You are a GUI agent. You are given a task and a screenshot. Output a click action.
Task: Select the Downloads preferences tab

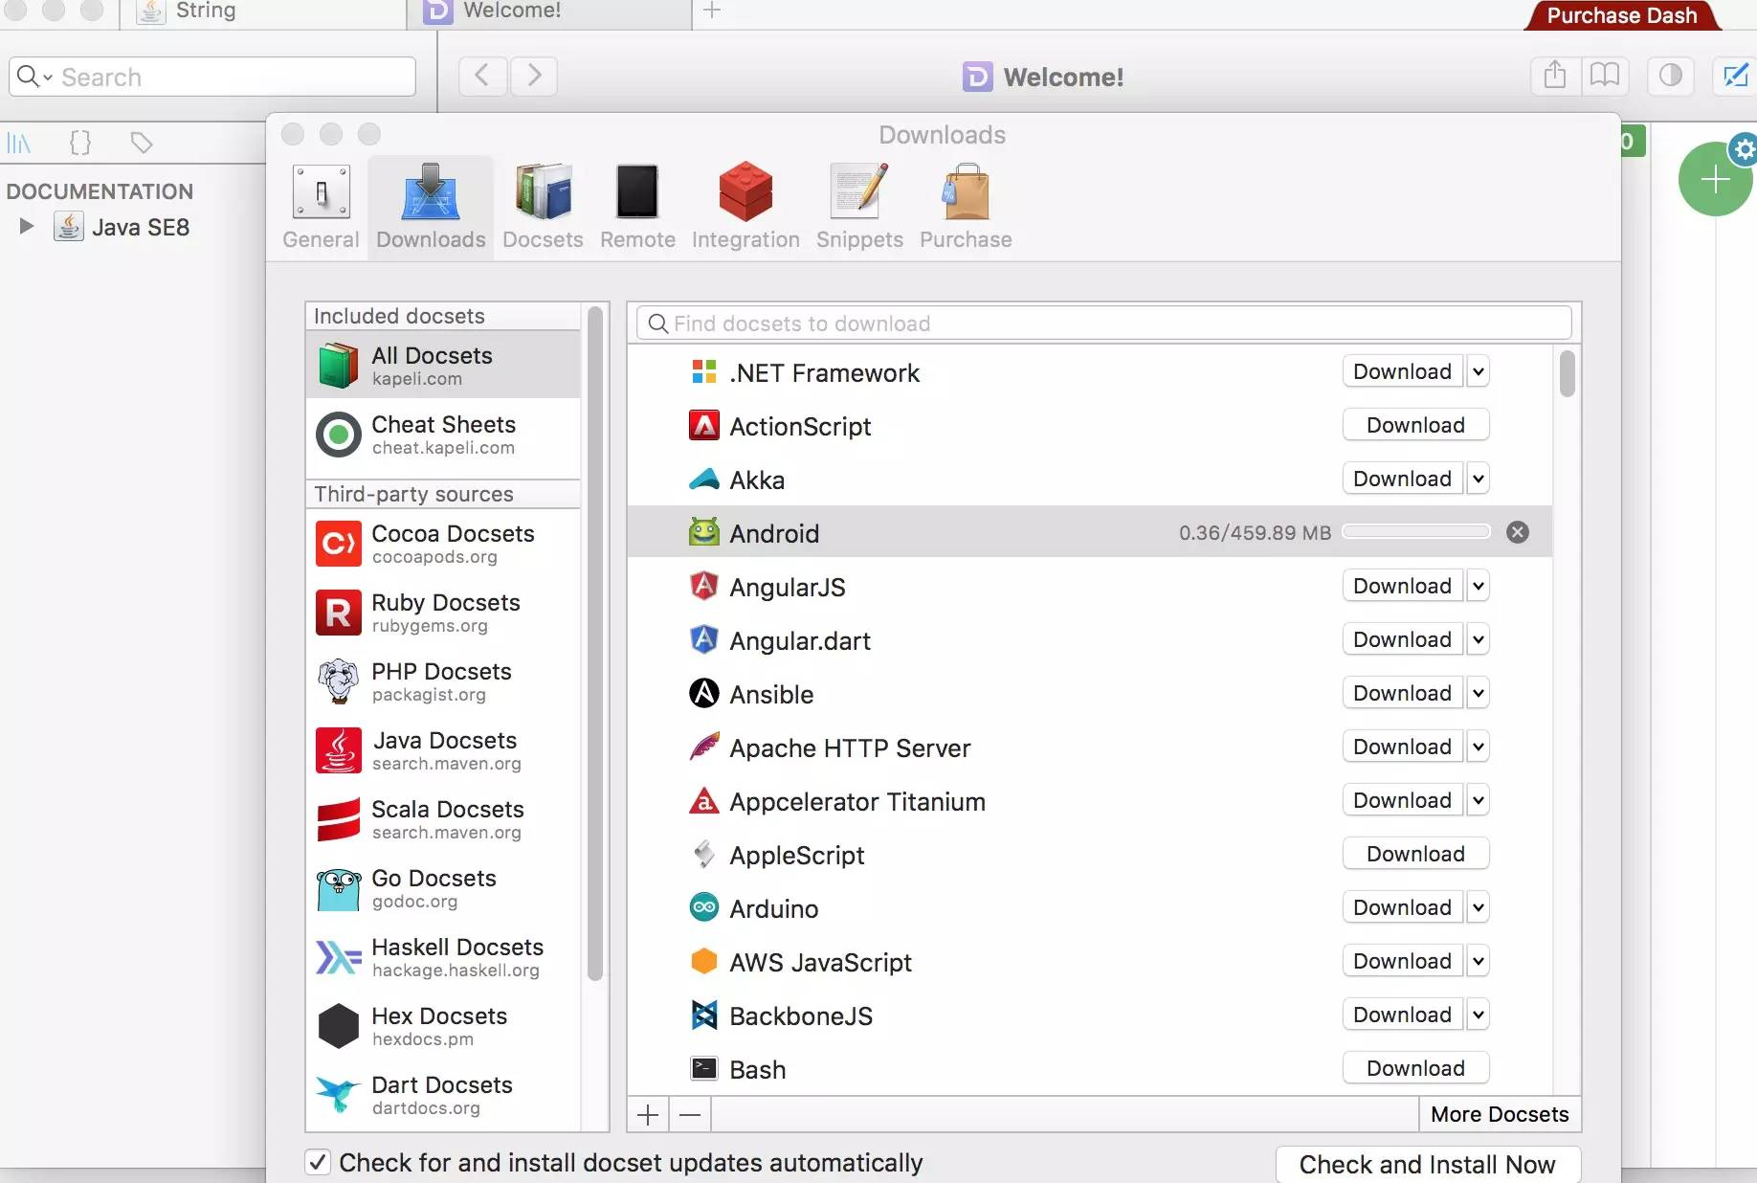pos(431,207)
